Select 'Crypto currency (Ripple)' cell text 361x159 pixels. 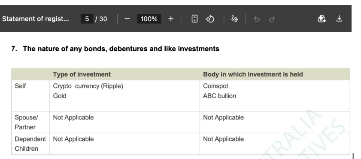pyautogui.click(x=88, y=86)
